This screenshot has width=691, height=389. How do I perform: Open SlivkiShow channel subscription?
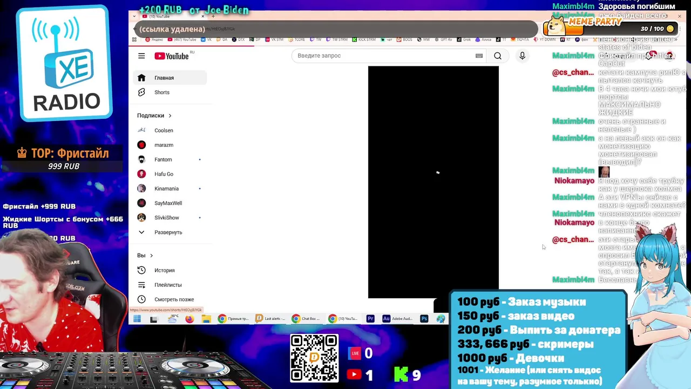point(170,218)
